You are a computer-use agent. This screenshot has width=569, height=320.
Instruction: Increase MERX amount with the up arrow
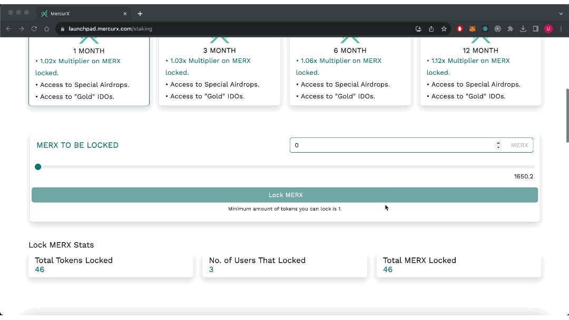pyautogui.click(x=498, y=143)
